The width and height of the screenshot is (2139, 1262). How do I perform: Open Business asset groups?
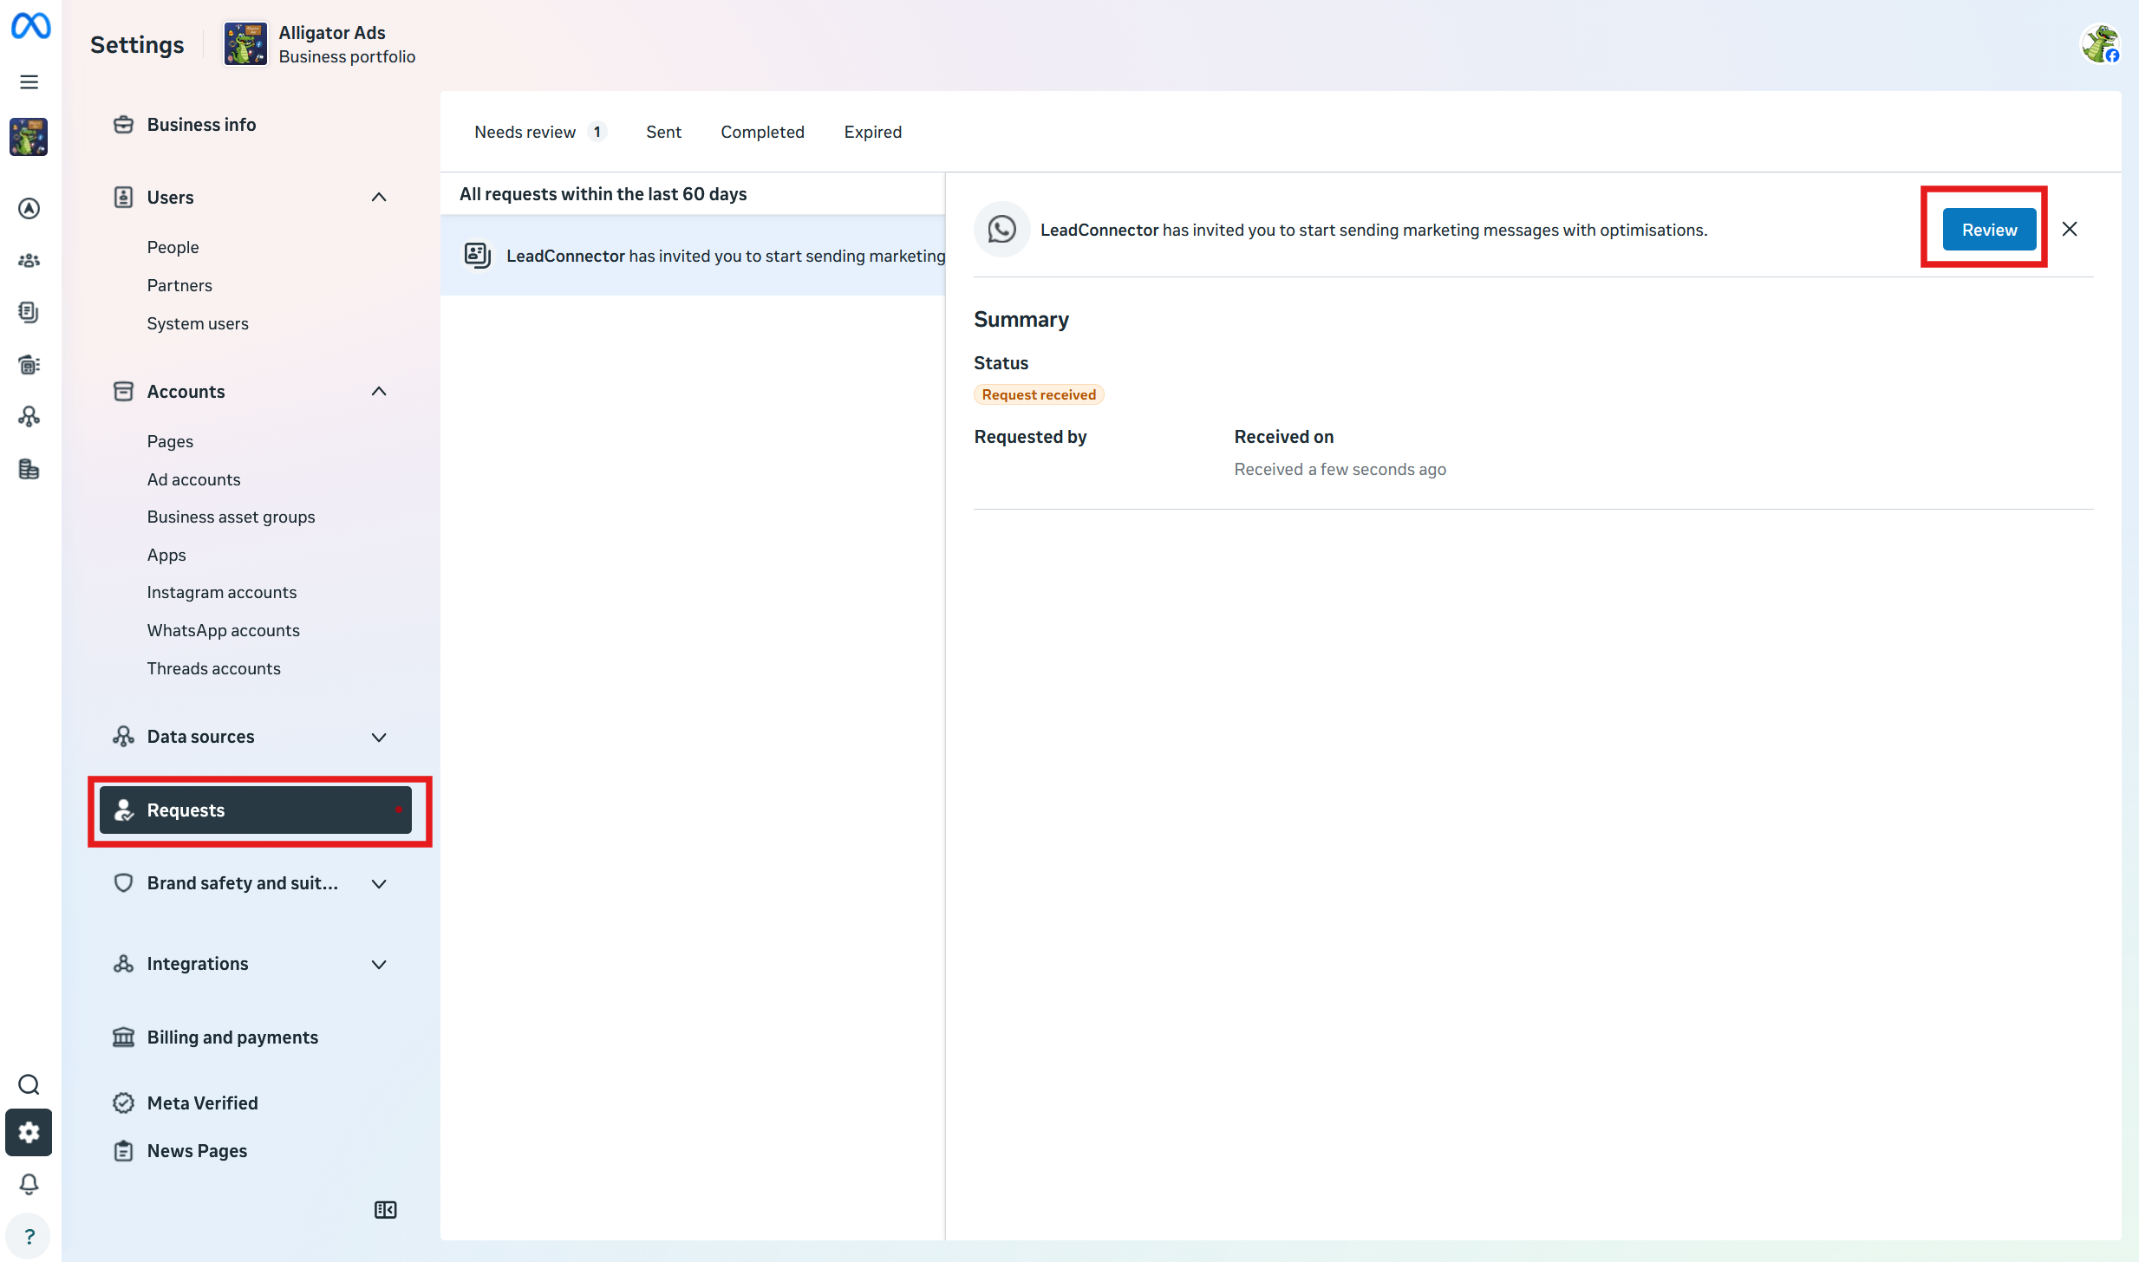231,517
